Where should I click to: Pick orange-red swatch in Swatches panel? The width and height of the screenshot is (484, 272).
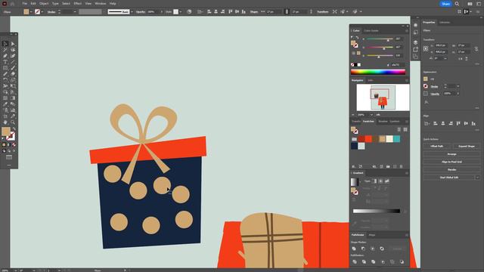368,139
